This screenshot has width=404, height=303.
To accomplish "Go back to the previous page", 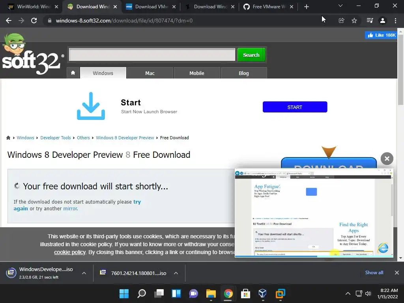I will pyautogui.click(x=9, y=21).
